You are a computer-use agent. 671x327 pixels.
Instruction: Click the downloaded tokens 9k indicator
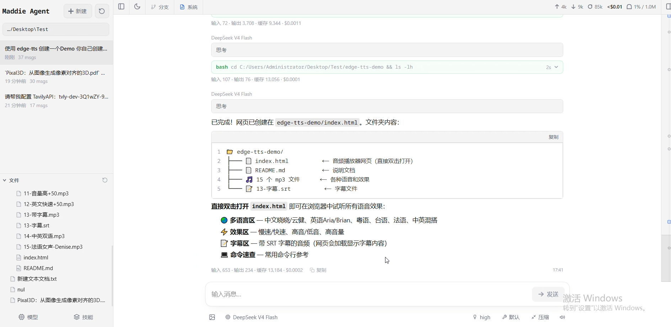[x=577, y=7]
